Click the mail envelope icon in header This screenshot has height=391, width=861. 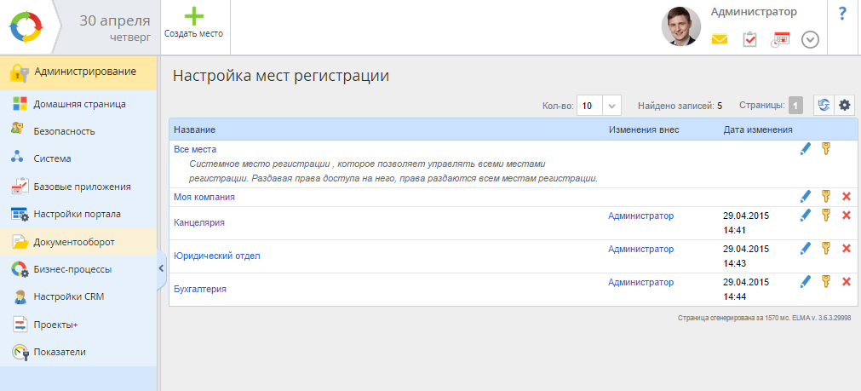pos(720,40)
